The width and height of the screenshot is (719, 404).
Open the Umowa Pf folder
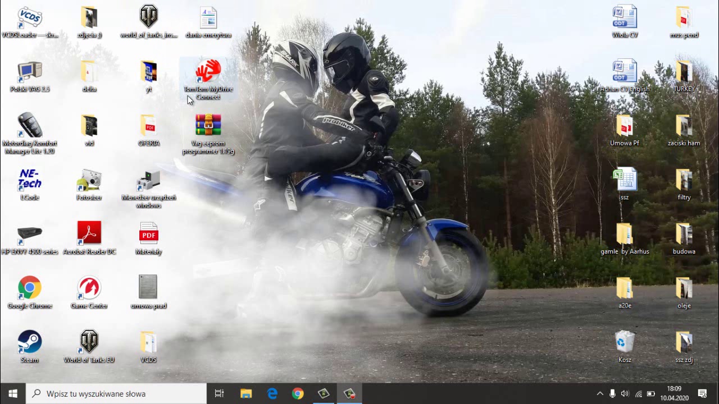(x=625, y=131)
